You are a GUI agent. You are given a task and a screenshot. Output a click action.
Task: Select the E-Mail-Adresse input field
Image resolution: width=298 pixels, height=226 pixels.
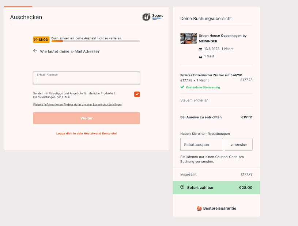click(86, 78)
